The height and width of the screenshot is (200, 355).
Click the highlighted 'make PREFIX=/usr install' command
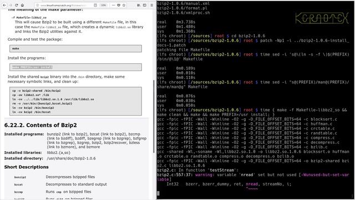click(x=32, y=67)
